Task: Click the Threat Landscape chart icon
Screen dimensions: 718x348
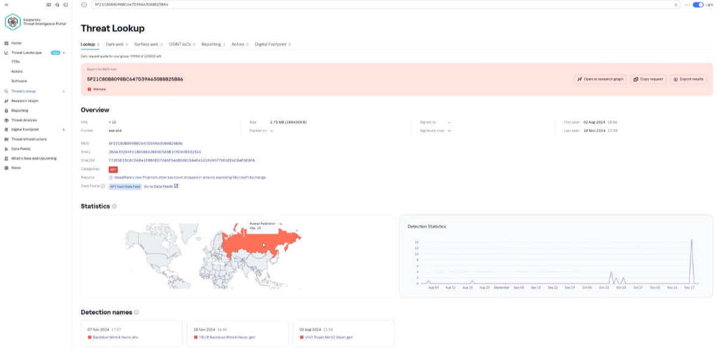Action: tap(6, 52)
